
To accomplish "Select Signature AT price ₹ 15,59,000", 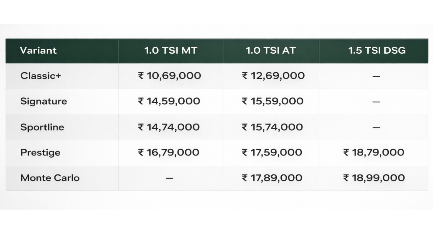I will click(x=272, y=101).
